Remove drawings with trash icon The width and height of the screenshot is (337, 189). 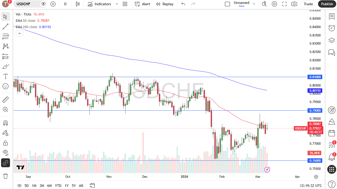pyautogui.click(x=5, y=176)
